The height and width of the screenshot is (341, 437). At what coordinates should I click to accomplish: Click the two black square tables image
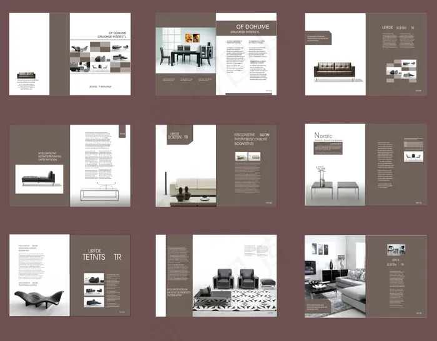(x=335, y=190)
